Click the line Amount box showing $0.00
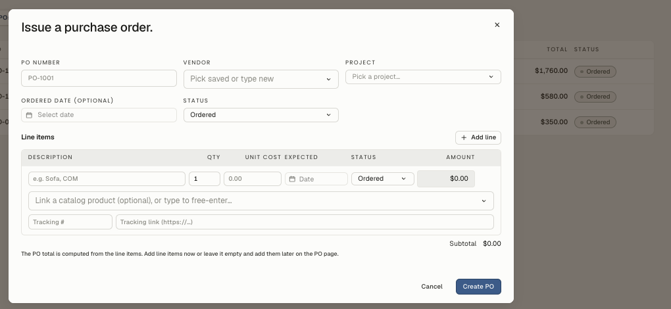671x309 pixels. tap(446, 179)
